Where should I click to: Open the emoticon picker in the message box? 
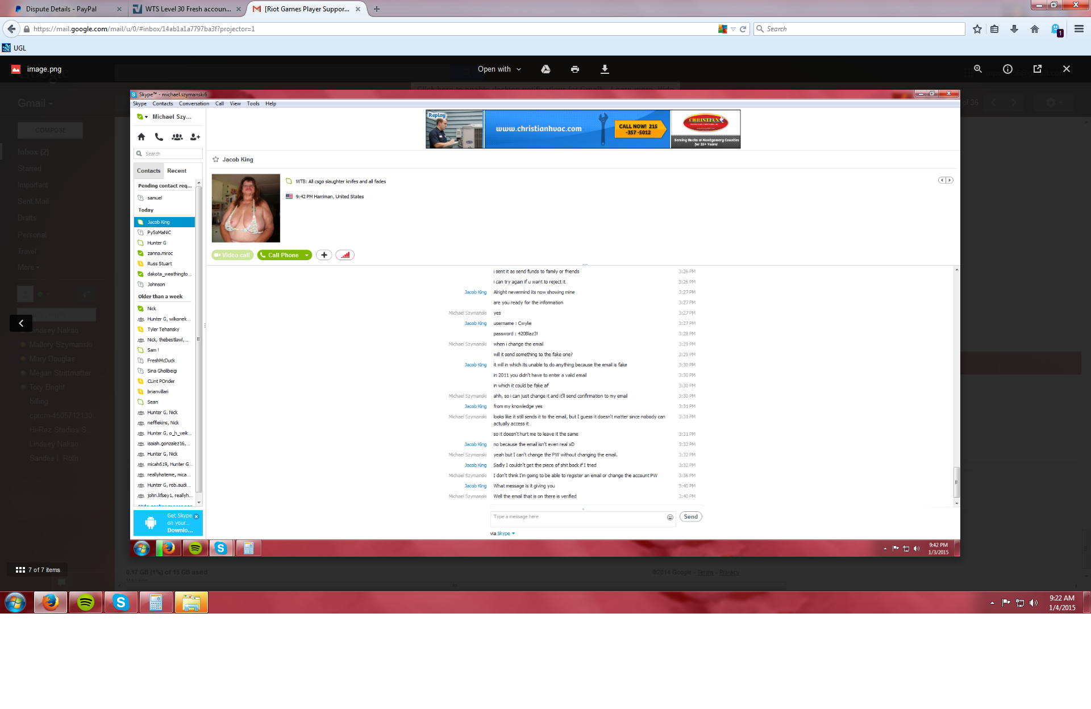tap(670, 517)
